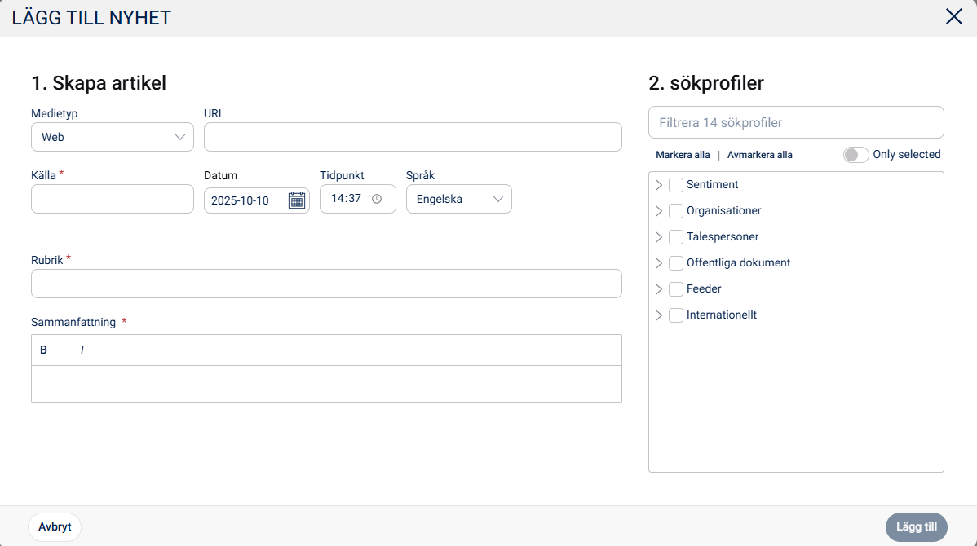977x546 pixels.
Task: Open the calendar date picker icon
Action: click(297, 200)
